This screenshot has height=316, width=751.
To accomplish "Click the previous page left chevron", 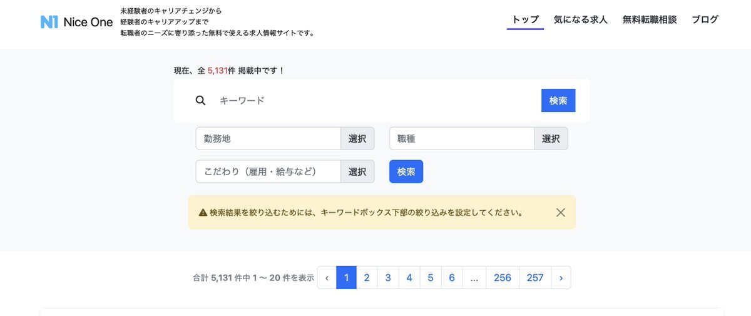I will (327, 278).
